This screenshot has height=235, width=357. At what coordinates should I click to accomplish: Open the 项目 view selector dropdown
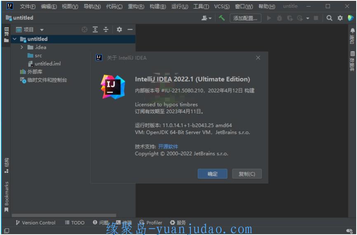[x=30, y=30]
